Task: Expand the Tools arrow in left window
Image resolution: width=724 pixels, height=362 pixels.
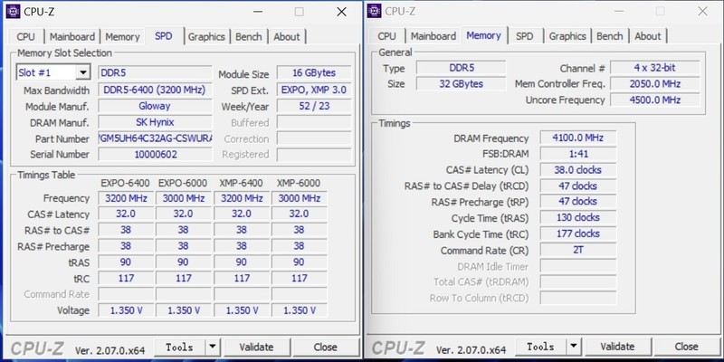Action: click(x=213, y=347)
